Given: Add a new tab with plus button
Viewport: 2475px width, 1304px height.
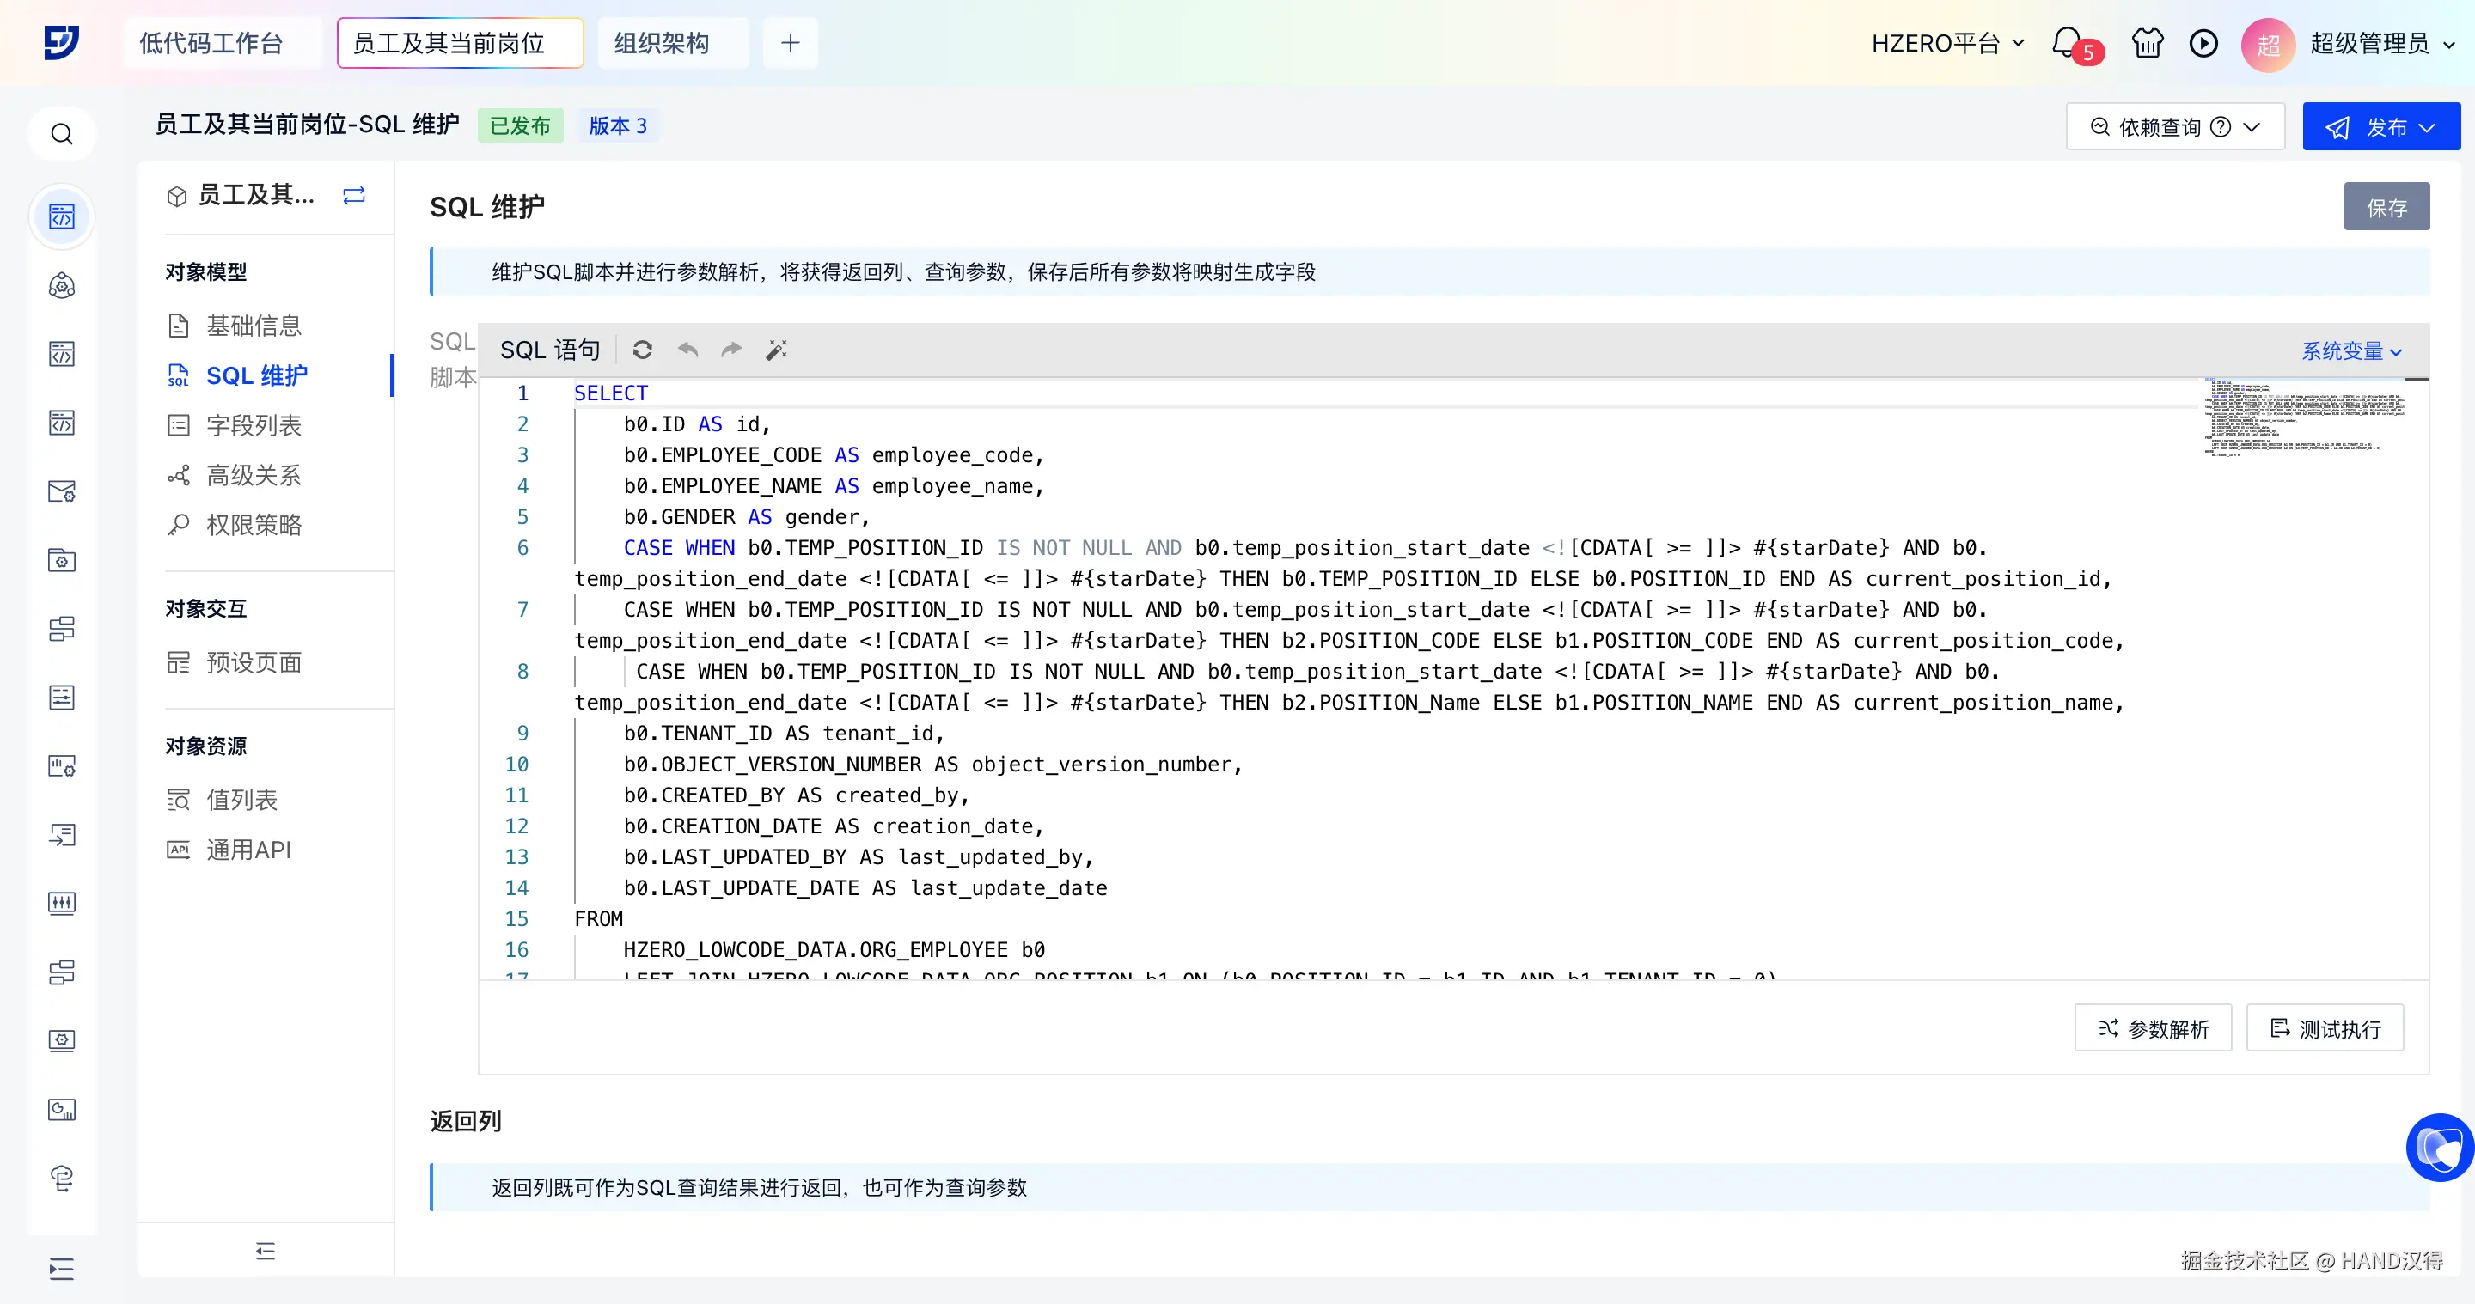Looking at the screenshot, I should [x=790, y=43].
